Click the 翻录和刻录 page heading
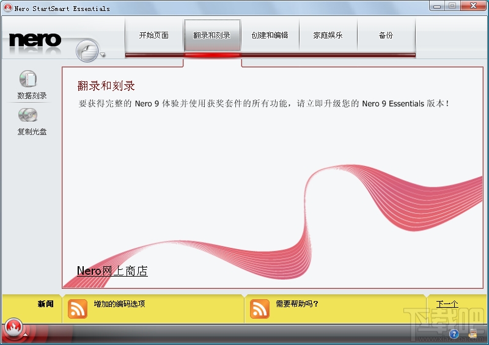 pyautogui.click(x=106, y=85)
